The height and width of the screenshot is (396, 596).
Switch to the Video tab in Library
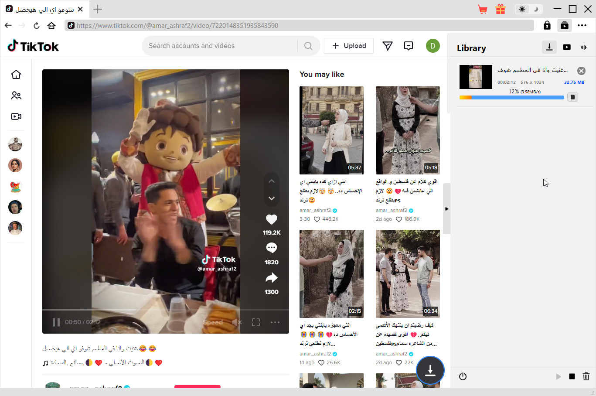pyautogui.click(x=567, y=47)
